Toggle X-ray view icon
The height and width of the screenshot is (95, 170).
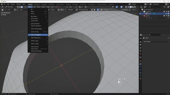tap(126, 7)
